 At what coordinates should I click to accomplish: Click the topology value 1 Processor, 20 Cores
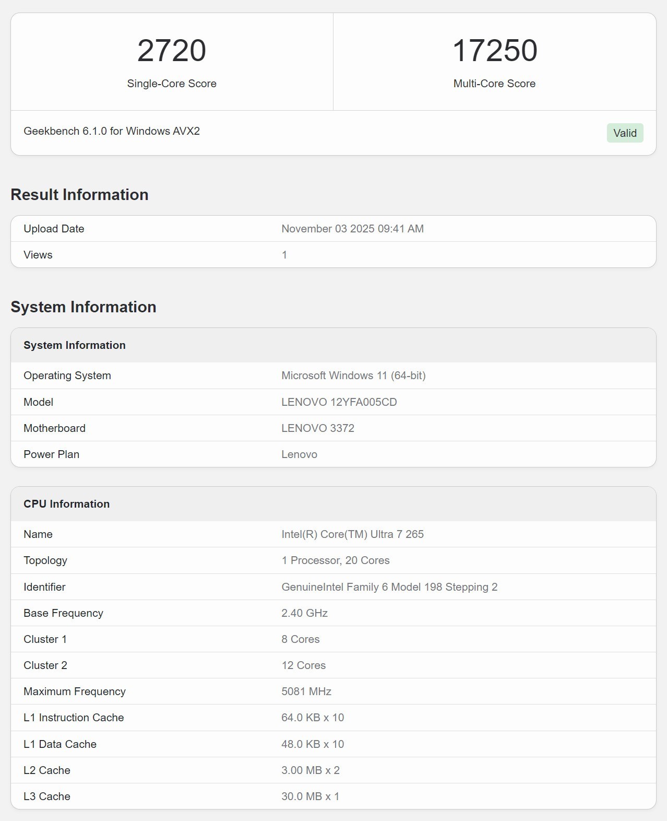pos(335,560)
